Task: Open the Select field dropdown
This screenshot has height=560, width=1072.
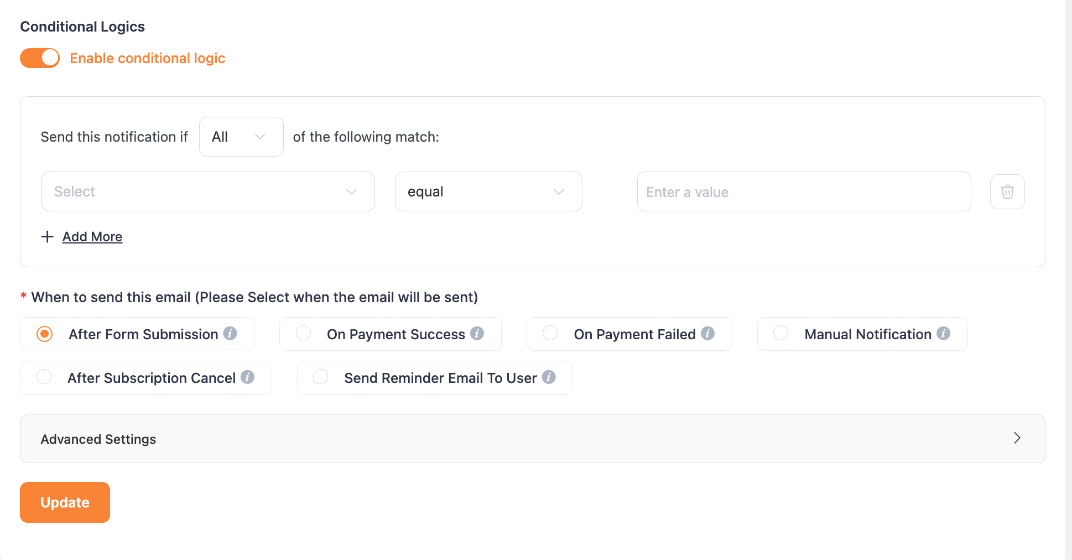Action: (208, 191)
